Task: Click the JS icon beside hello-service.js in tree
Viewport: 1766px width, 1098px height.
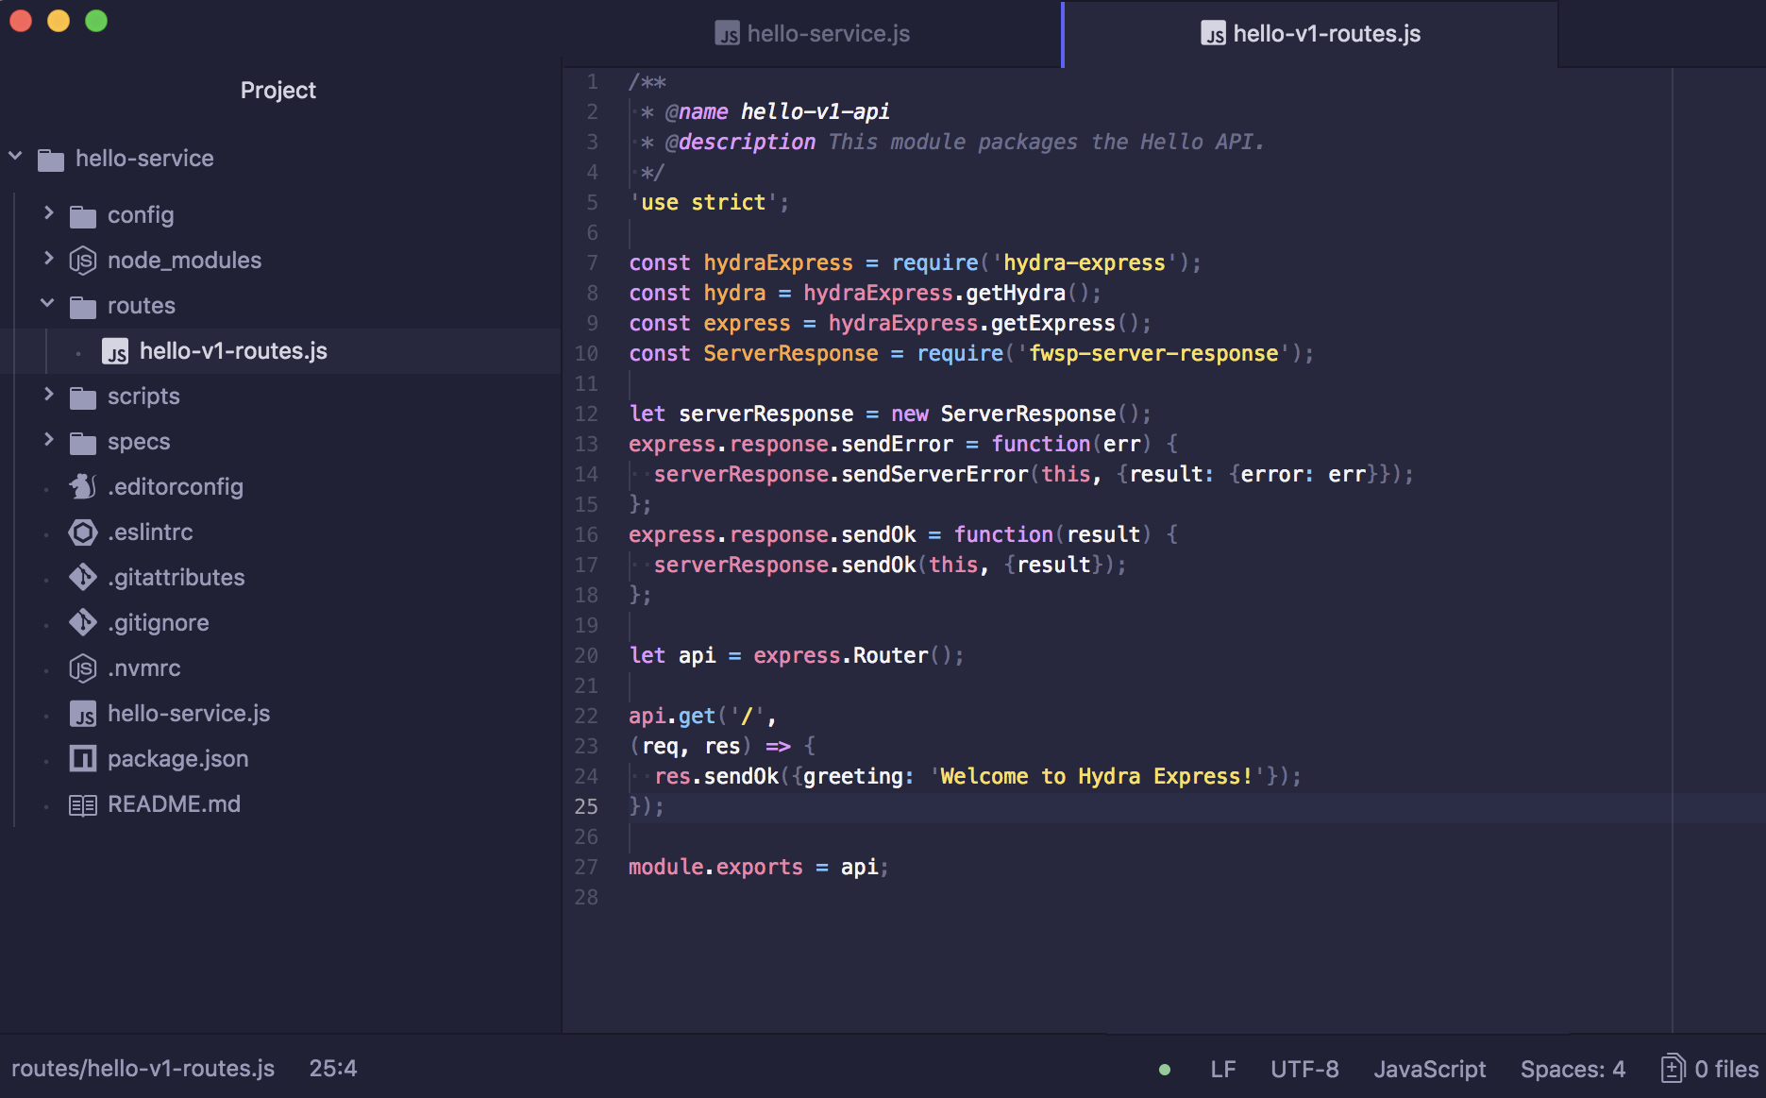Action: (x=83, y=715)
